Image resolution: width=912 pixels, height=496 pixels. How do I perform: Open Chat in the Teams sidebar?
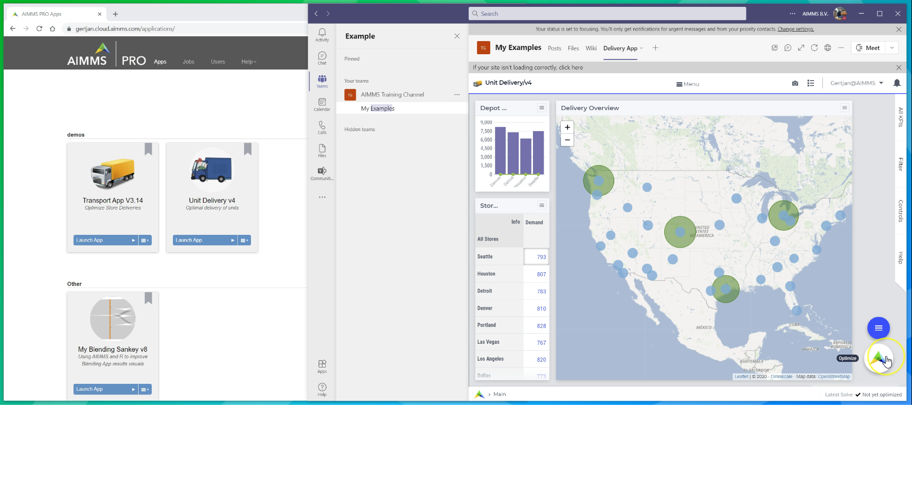coord(322,58)
